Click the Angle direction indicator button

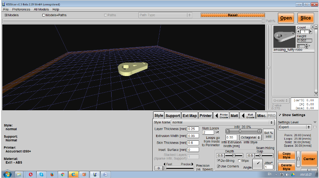click(x=258, y=164)
